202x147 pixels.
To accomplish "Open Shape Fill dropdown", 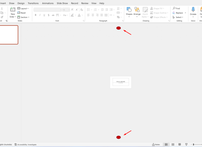I will point(157,8).
